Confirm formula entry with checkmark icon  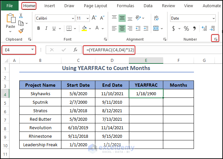pyautogui.click(x=64, y=50)
